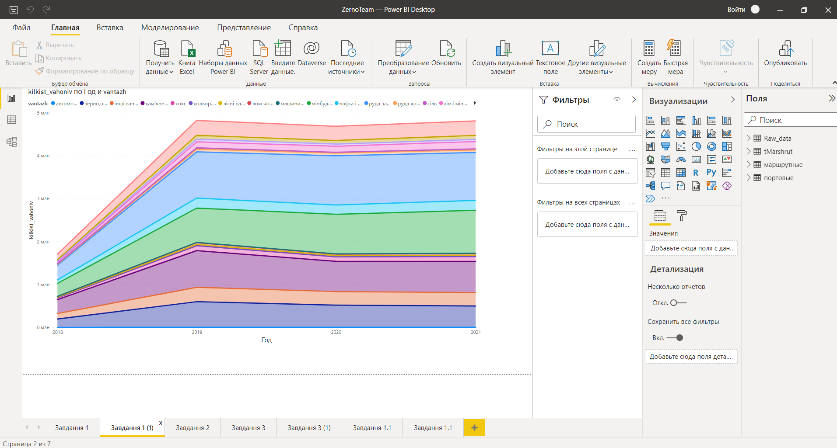
Task: Open the Моделирование ribbon tab
Action: tap(170, 28)
